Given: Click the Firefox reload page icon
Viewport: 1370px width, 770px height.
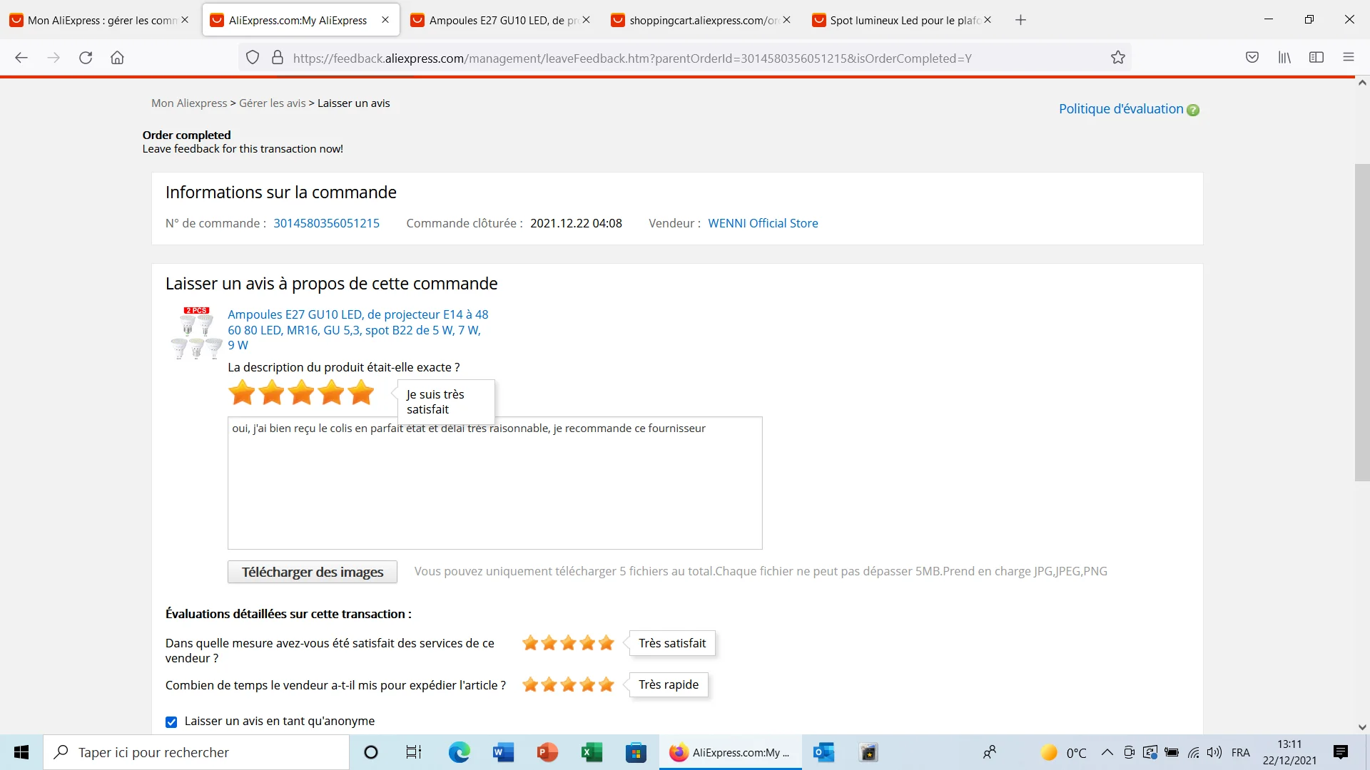Looking at the screenshot, I should 86,58.
